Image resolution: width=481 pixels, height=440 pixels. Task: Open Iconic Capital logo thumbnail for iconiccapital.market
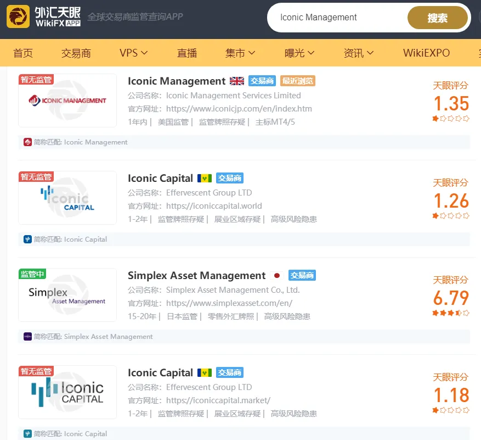pyautogui.click(x=67, y=392)
